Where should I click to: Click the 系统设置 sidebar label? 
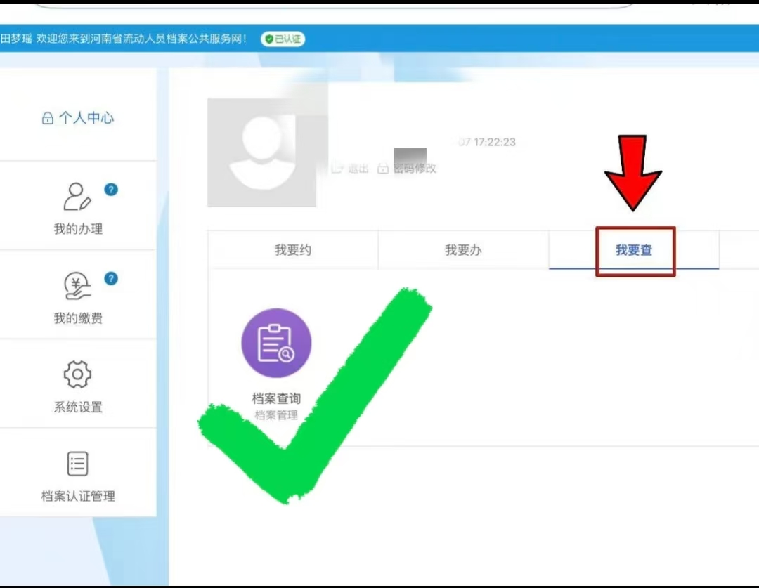[77, 407]
